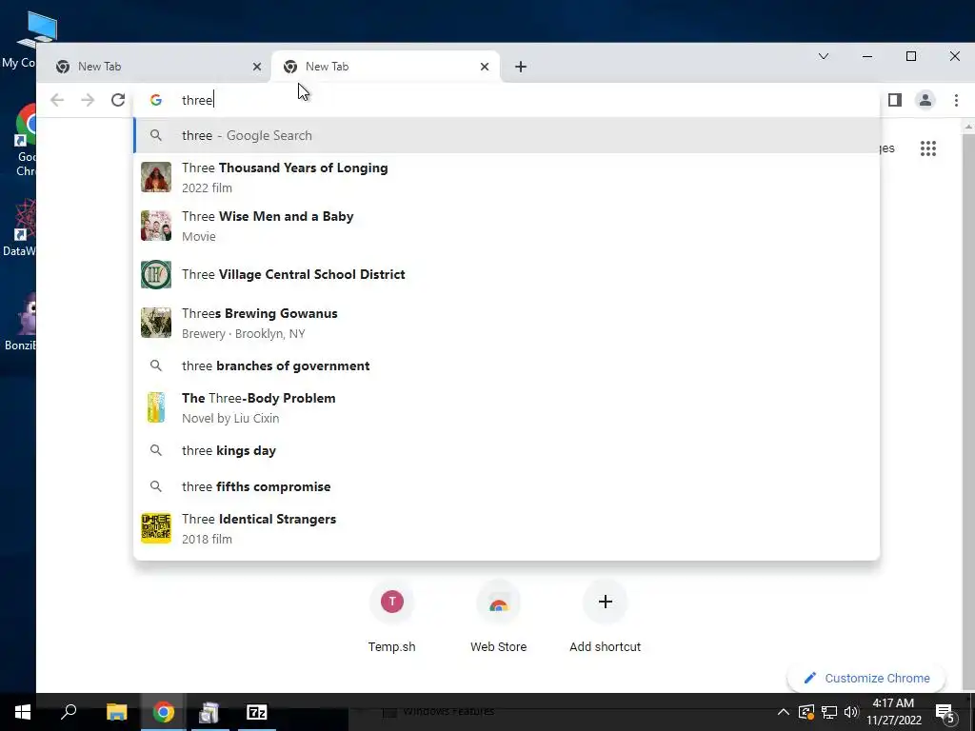Choose Three Identical Strangers suggestion
This screenshot has height=731, width=975.
507,529
